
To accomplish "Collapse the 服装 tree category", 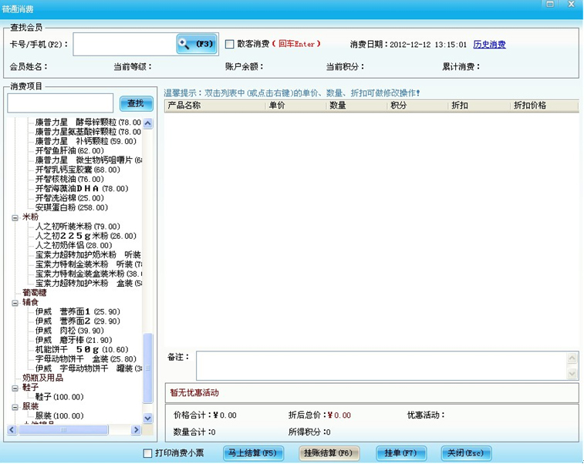I will coord(15,407).
